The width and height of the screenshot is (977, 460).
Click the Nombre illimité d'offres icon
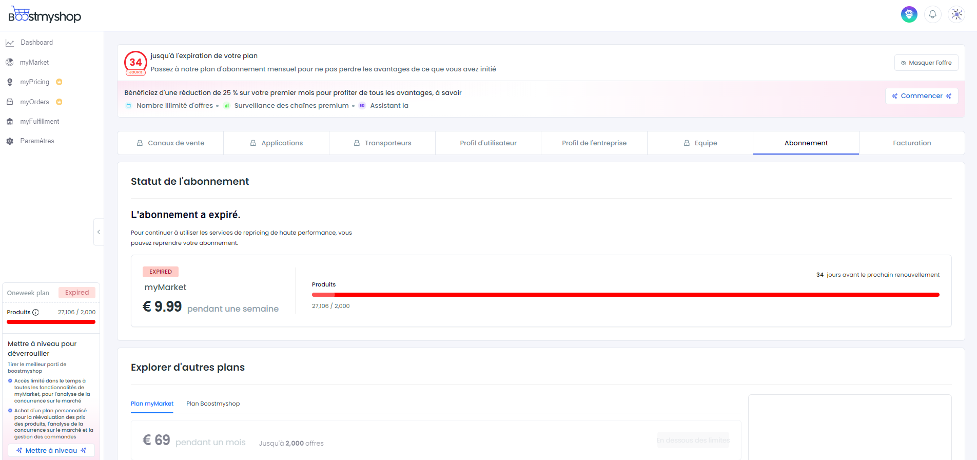[129, 106]
